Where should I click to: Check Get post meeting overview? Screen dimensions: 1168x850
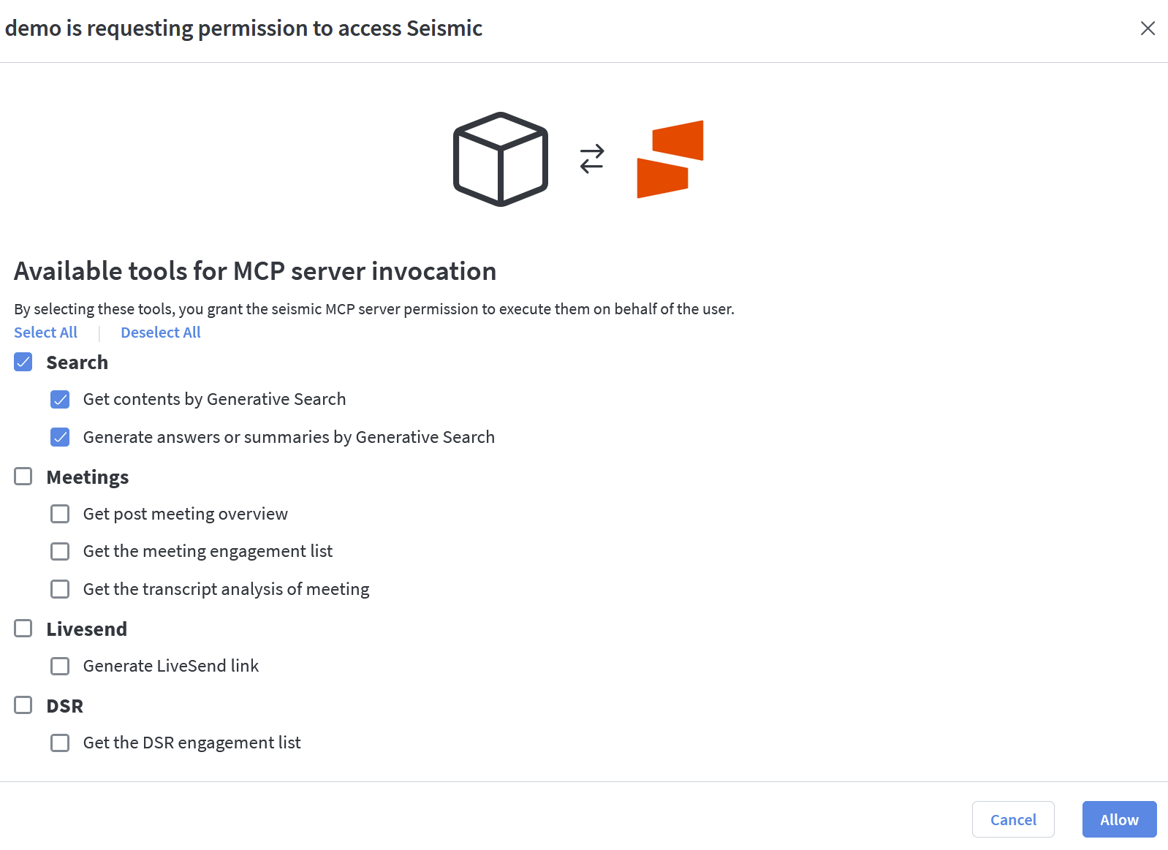[x=60, y=514]
